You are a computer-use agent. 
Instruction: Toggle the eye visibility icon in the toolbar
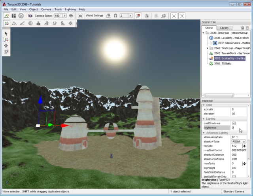pos(71,16)
